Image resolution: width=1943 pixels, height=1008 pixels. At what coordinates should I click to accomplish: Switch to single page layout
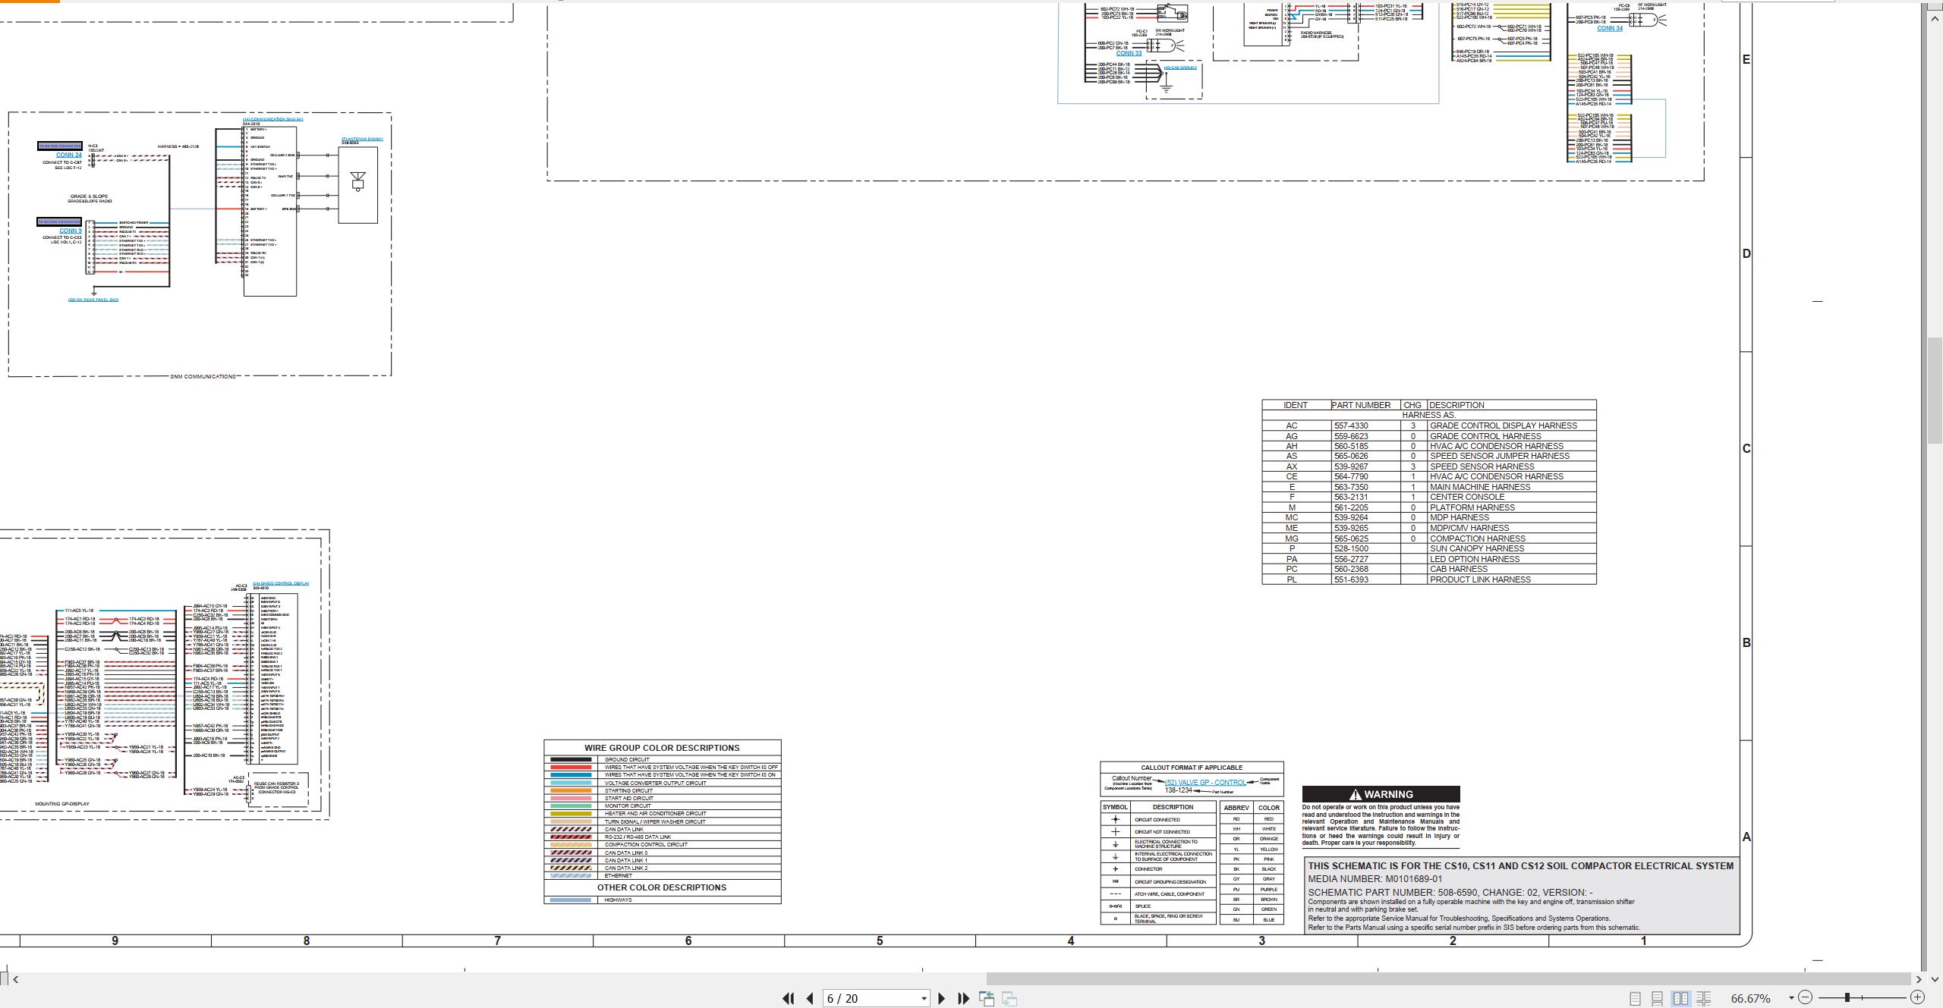click(x=1636, y=999)
